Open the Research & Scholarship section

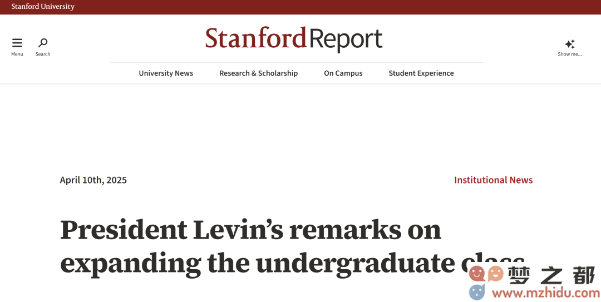(258, 73)
